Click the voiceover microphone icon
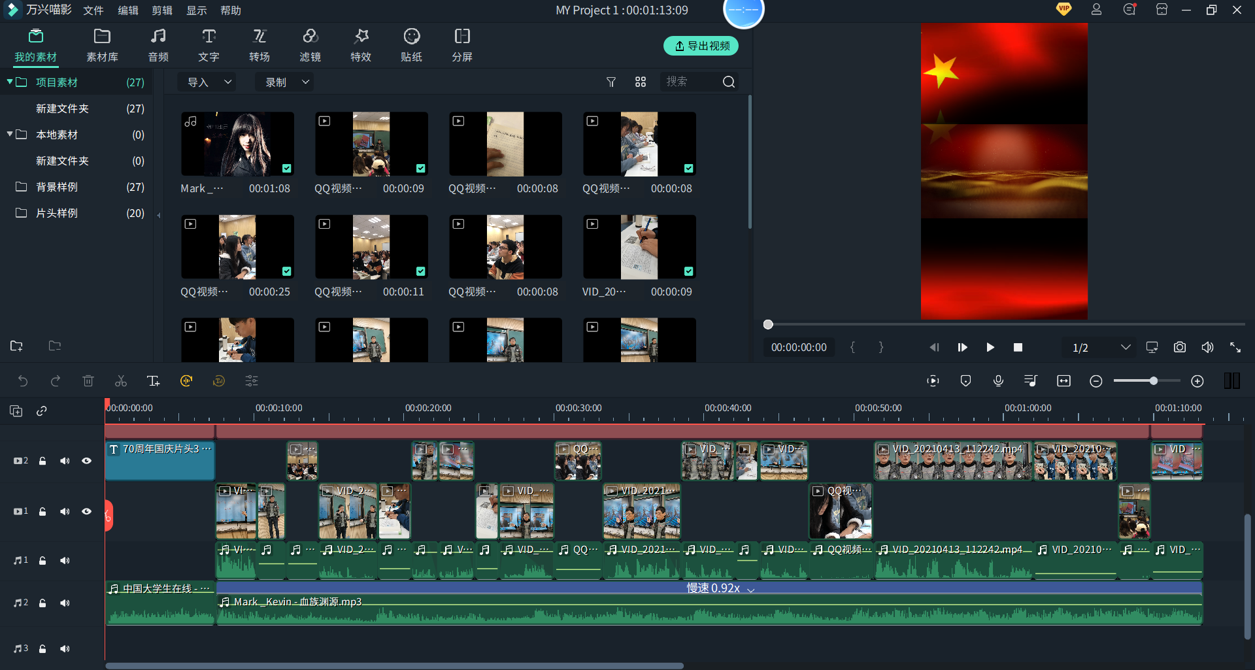 (998, 381)
